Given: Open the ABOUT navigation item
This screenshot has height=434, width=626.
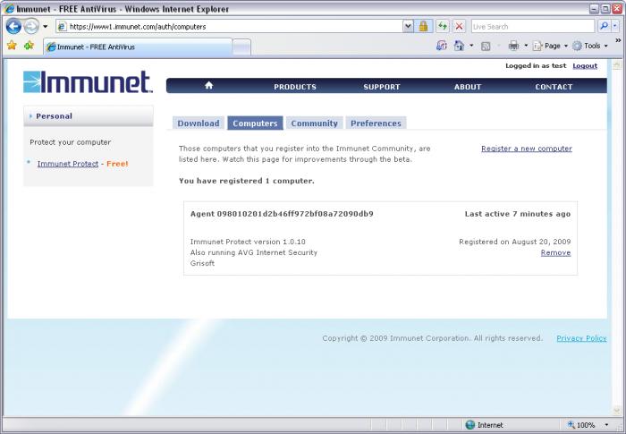Looking at the screenshot, I should pyautogui.click(x=468, y=87).
